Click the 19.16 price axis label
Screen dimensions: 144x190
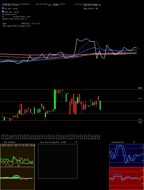coord(140,98)
